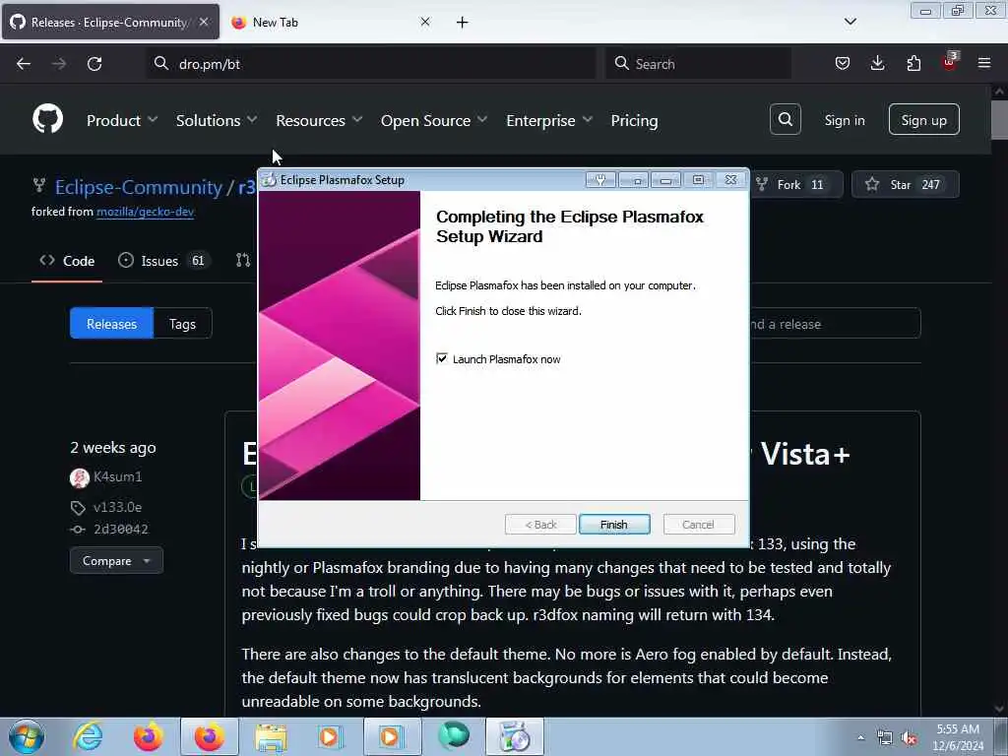Click the GitHub search magnifier button
This screenshot has width=1008, height=756.
(785, 119)
